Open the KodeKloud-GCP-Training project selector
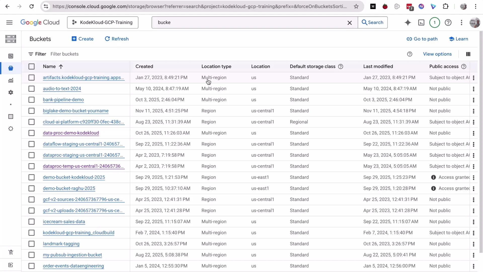 [103, 22]
